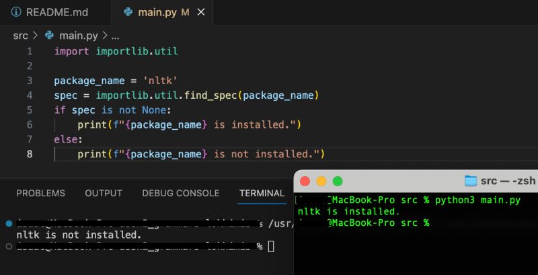
Task: Click the blue filled command decoration dot
Action: click(9, 224)
